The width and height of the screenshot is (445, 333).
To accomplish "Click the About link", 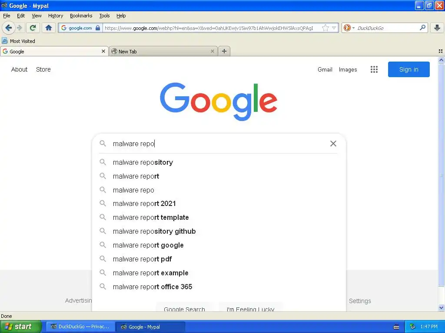I will [19, 69].
